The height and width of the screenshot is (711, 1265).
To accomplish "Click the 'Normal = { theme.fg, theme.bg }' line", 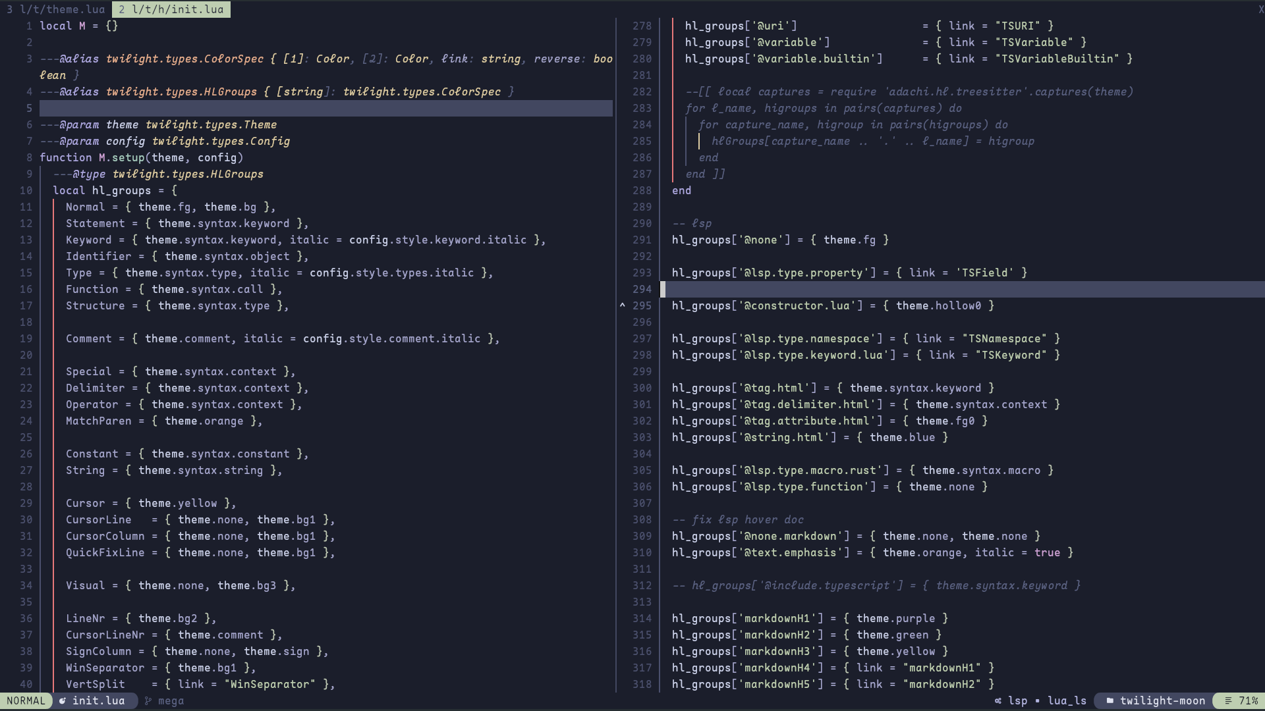I will (171, 207).
